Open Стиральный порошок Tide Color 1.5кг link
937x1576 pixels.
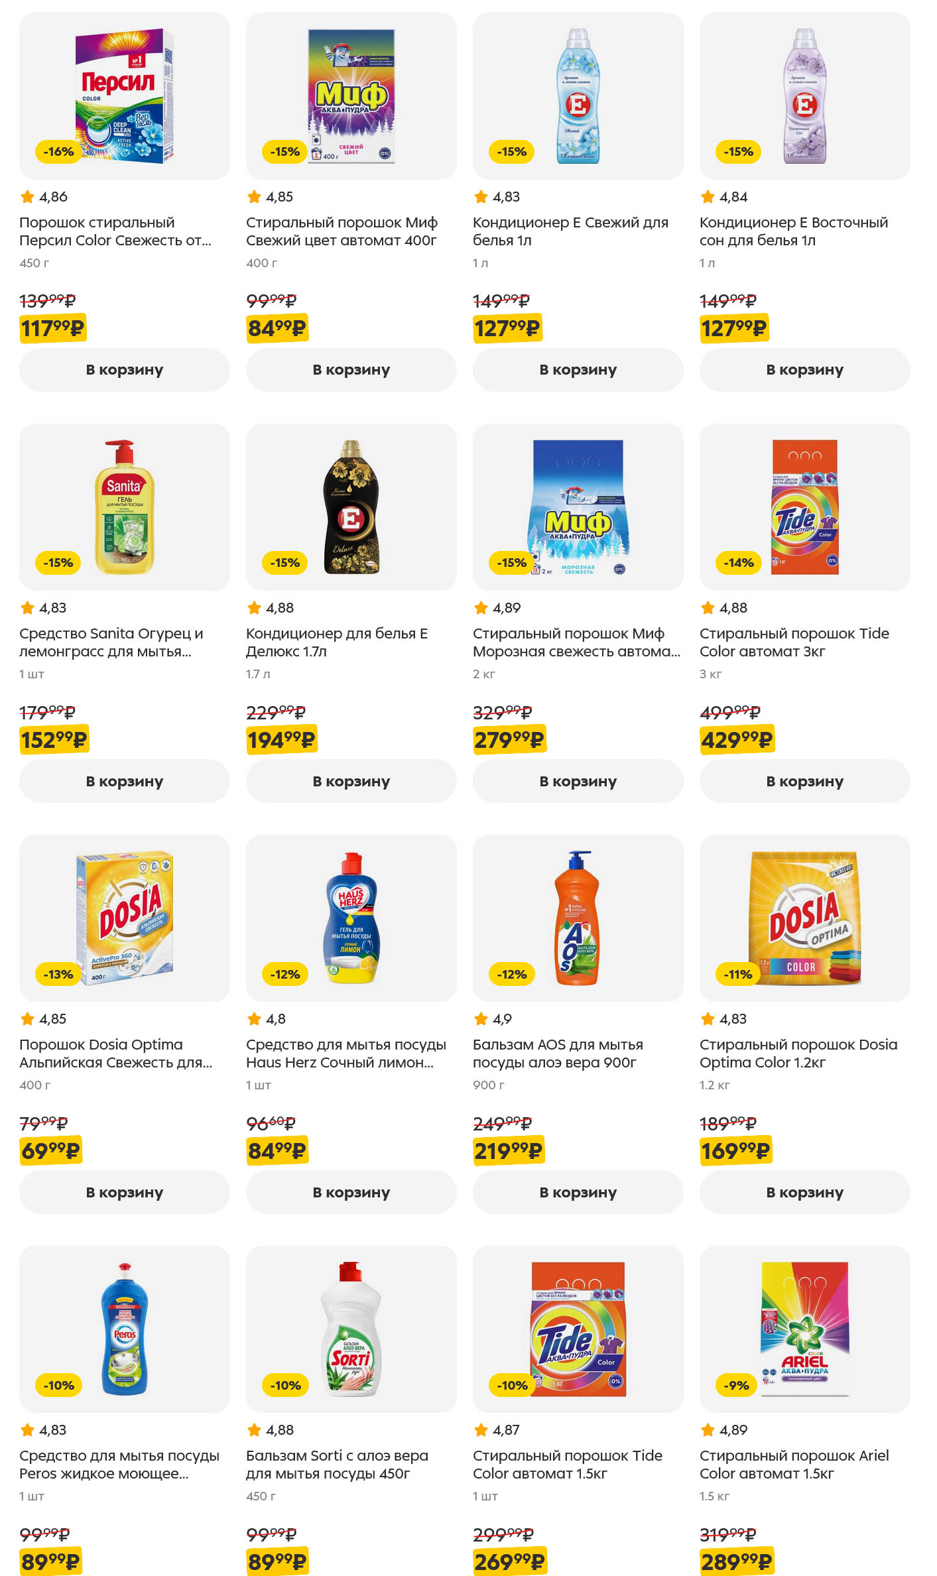[567, 1465]
